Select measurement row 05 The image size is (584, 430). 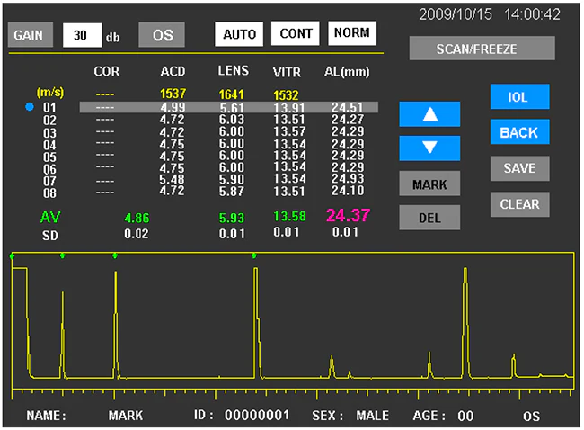pos(203,156)
